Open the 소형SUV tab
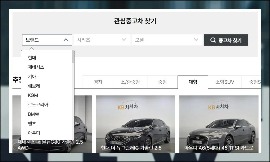This screenshot has width=270, height=162. [225, 82]
